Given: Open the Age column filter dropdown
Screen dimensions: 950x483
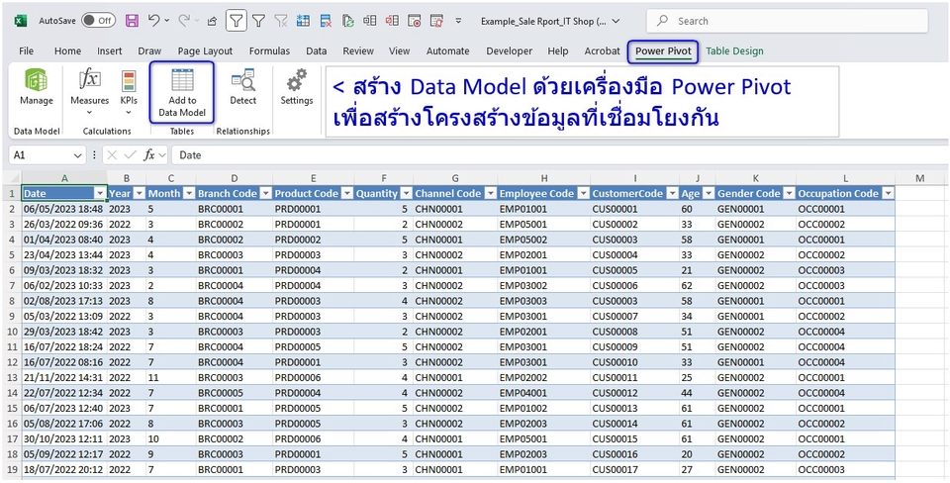Looking at the screenshot, I should [x=709, y=193].
